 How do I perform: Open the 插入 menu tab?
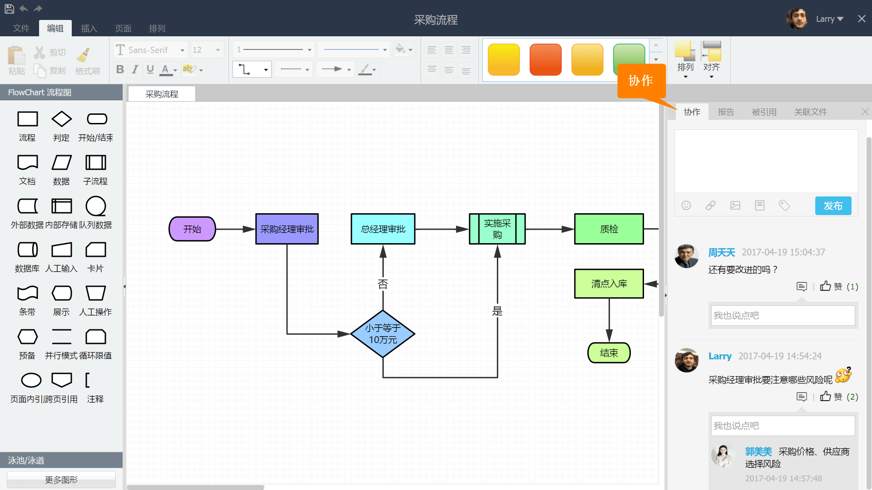pyautogui.click(x=89, y=29)
